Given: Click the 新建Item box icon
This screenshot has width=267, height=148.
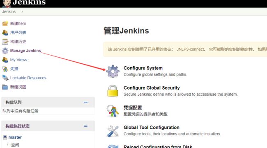Looking at the screenshot, I should pos(5,24).
